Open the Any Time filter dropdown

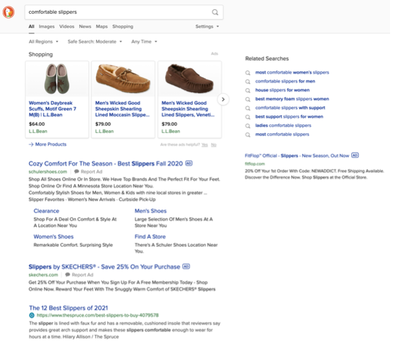144,42
